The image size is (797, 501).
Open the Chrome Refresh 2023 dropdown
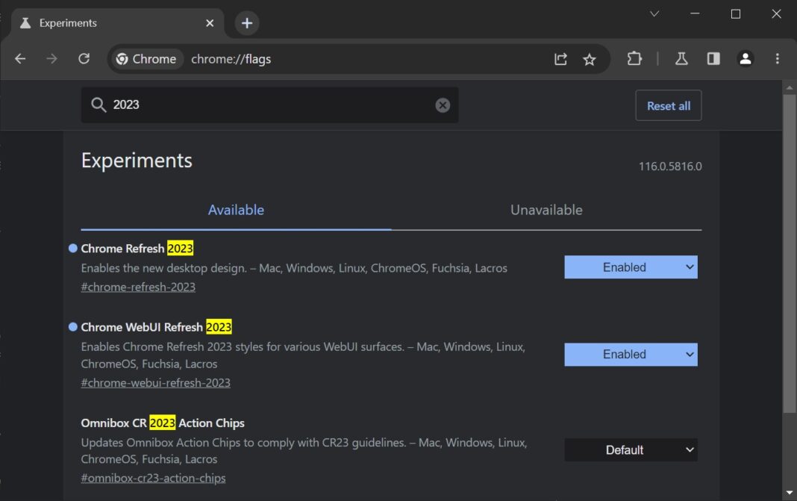(631, 267)
